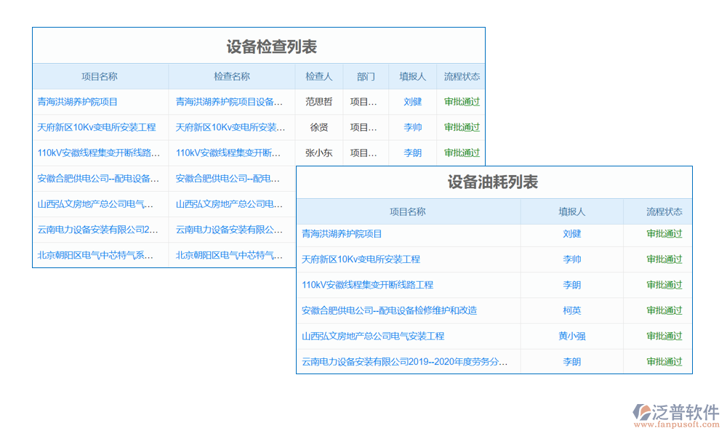Open 青海洪湖养护院项目 in the 设备油耗列表 table
This screenshot has height=436, width=727.
pyautogui.click(x=342, y=234)
